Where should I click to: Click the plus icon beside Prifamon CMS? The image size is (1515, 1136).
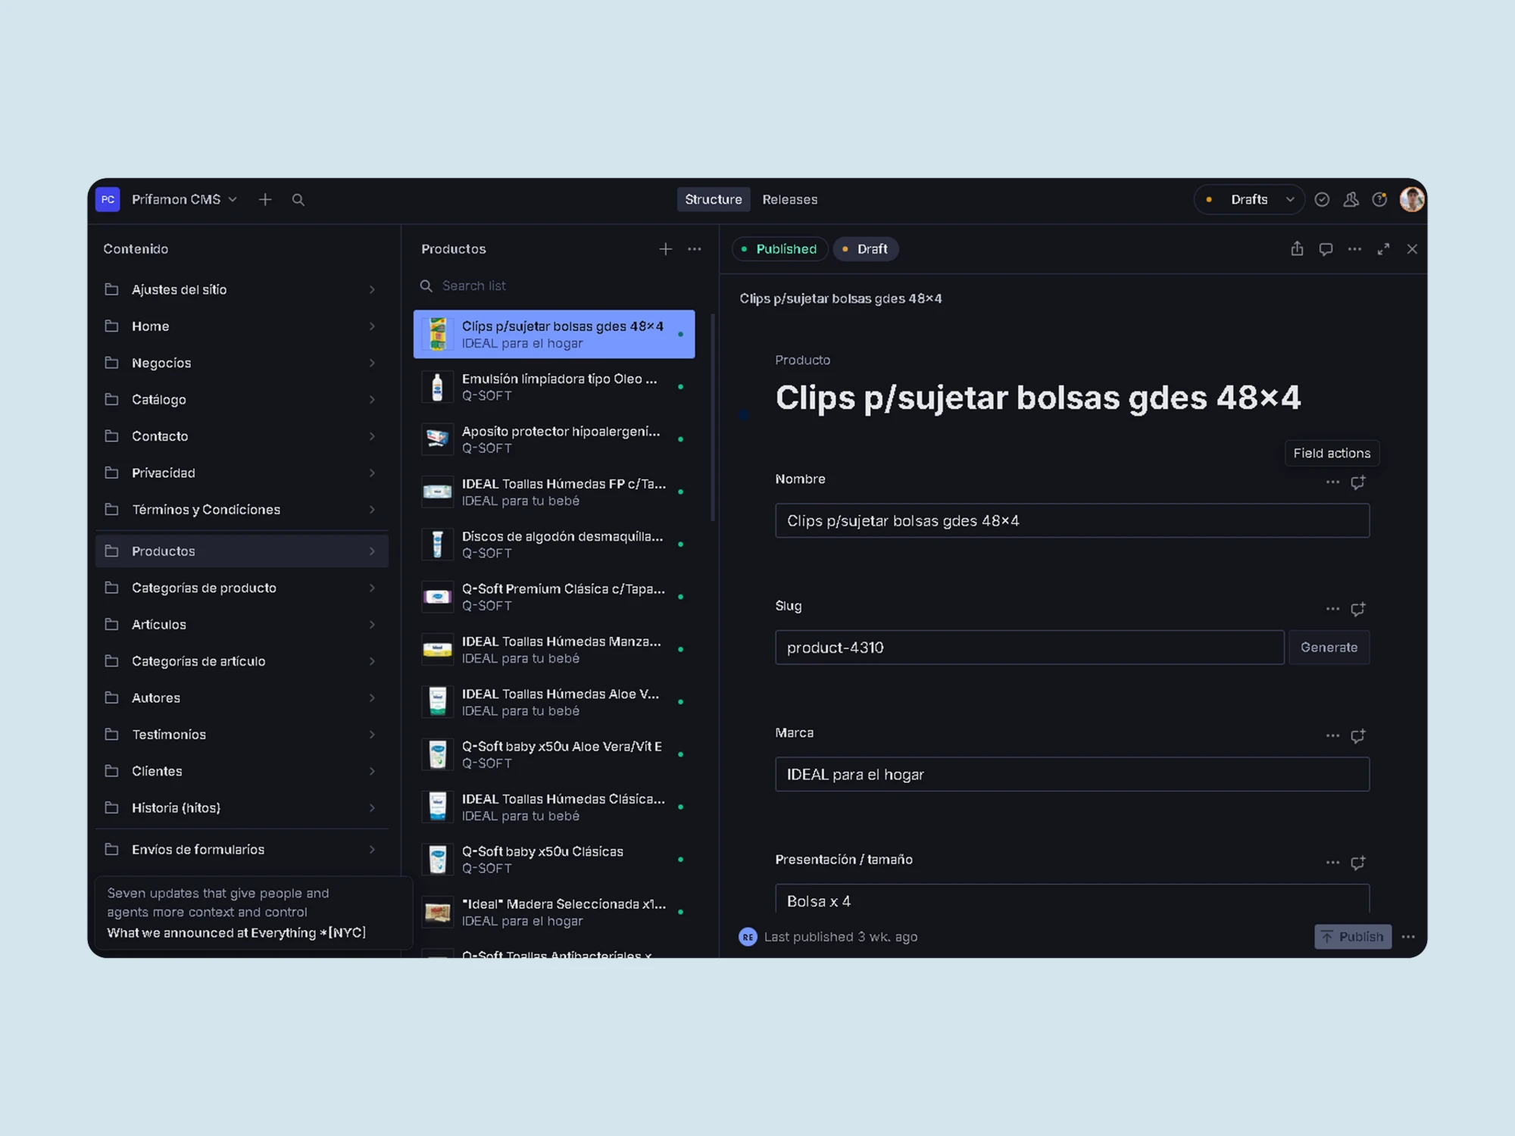click(x=265, y=200)
